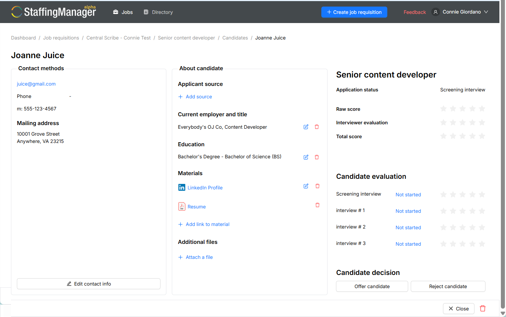Click Add source link
The image size is (506, 317).
(195, 97)
